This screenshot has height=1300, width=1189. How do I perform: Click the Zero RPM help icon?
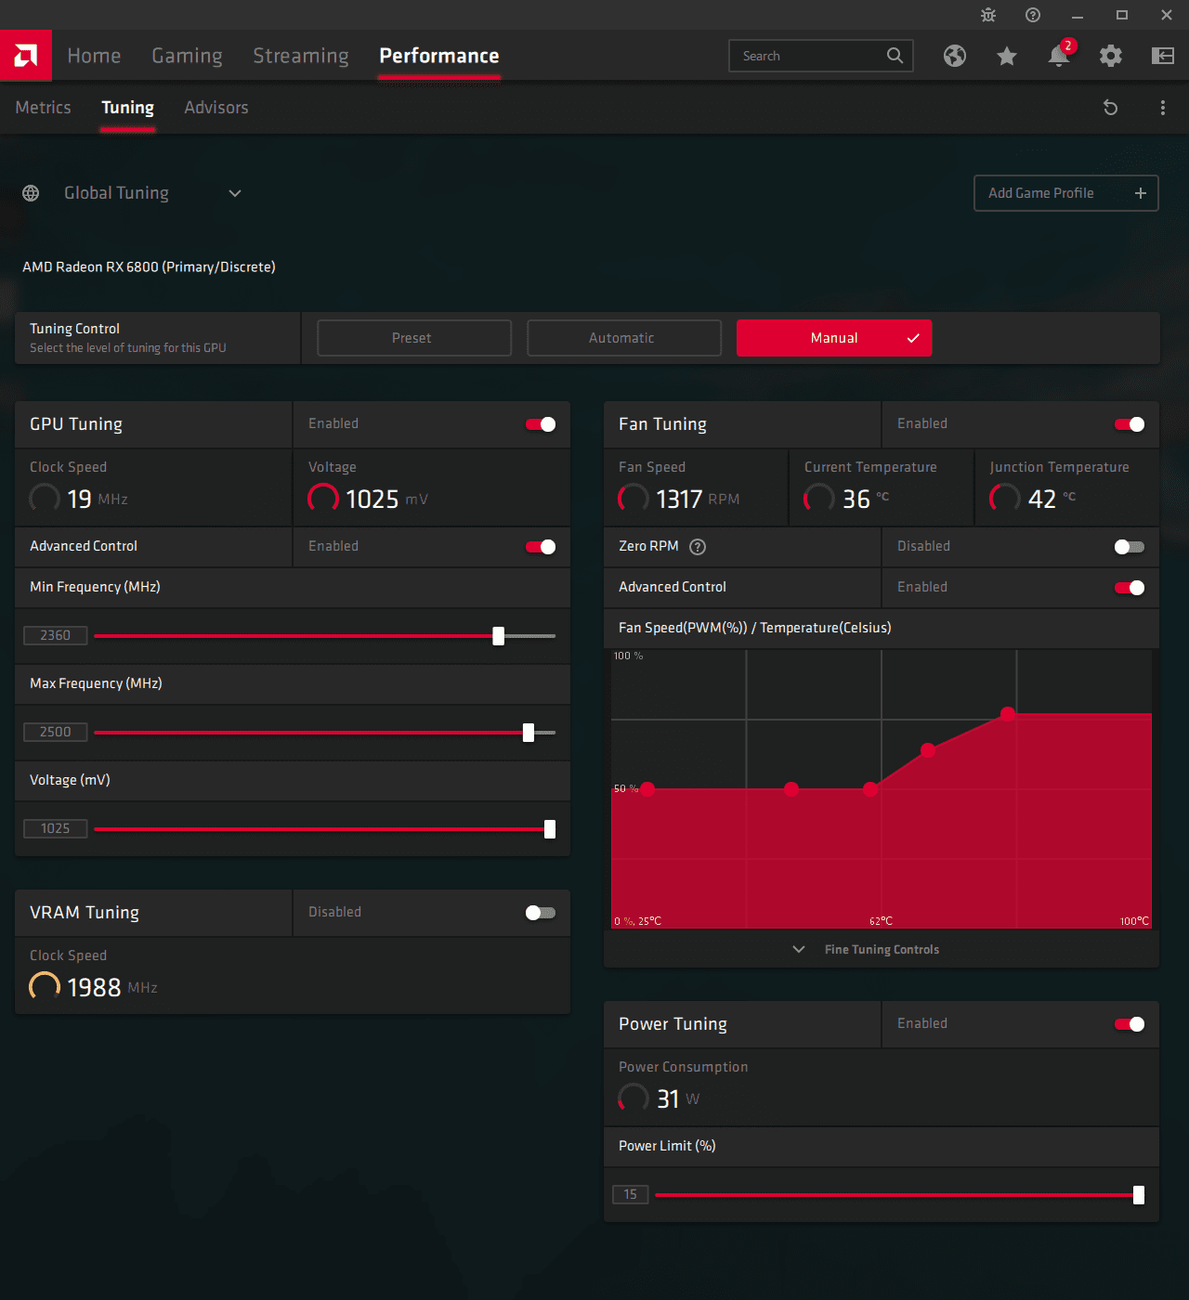click(698, 547)
